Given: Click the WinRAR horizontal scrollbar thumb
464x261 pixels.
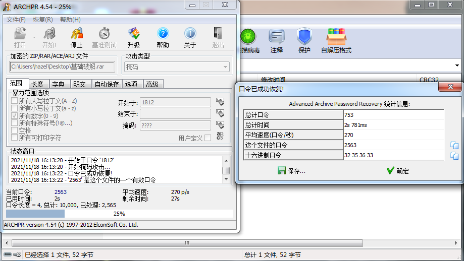Looking at the screenshot, I should click(x=187, y=243).
